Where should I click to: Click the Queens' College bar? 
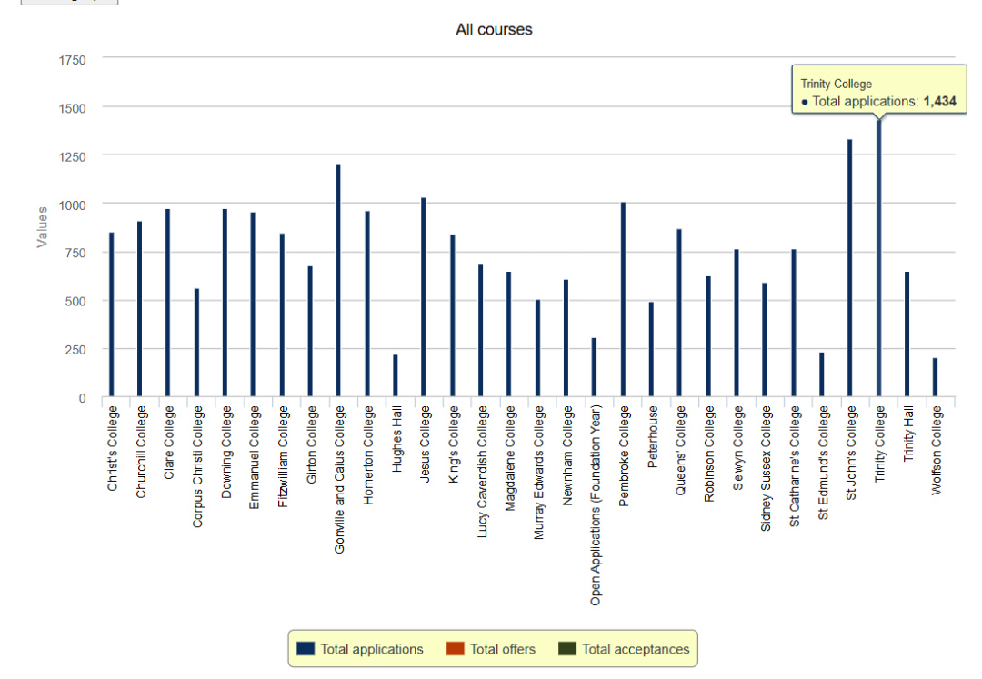coord(679,313)
